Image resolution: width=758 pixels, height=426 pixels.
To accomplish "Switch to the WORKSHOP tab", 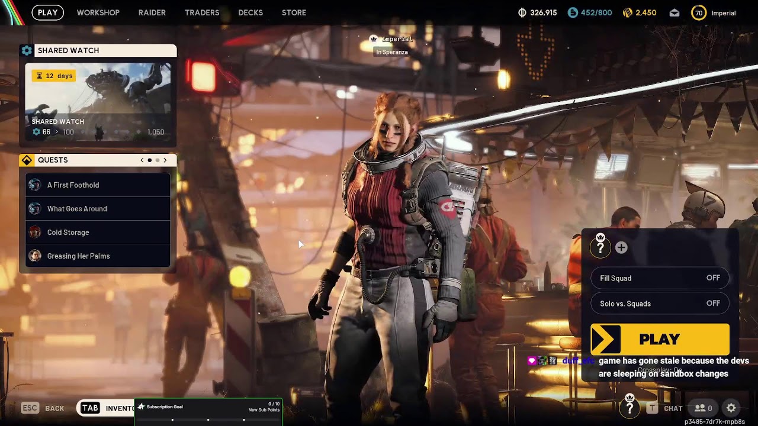I will [98, 12].
